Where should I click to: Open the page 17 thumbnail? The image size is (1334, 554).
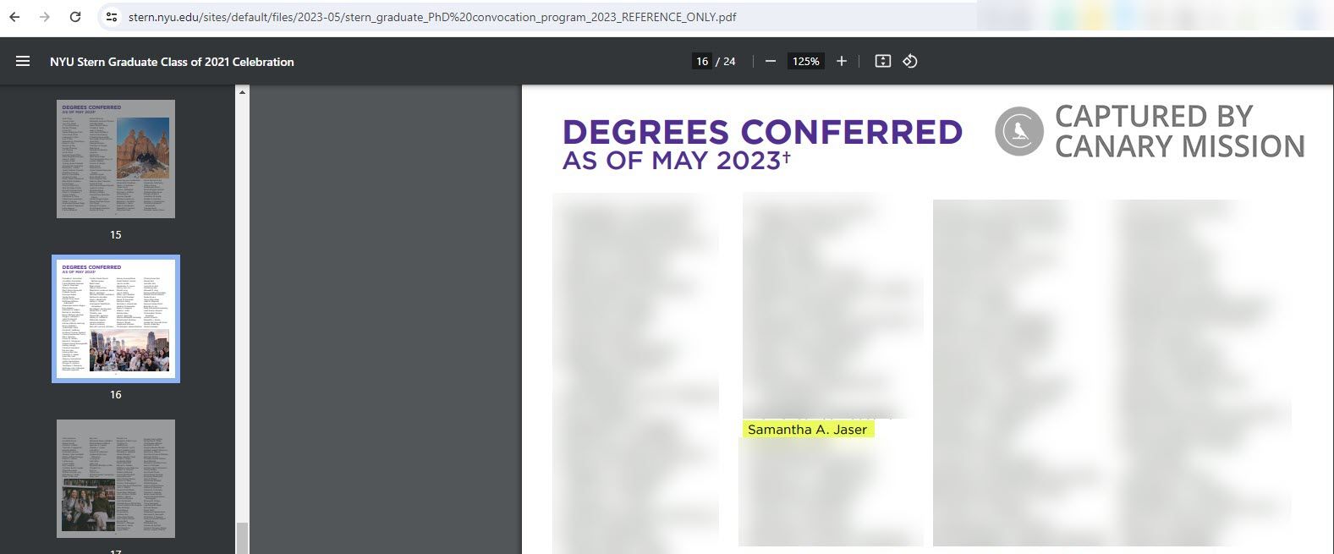pyautogui.click(x=116, y=478)
